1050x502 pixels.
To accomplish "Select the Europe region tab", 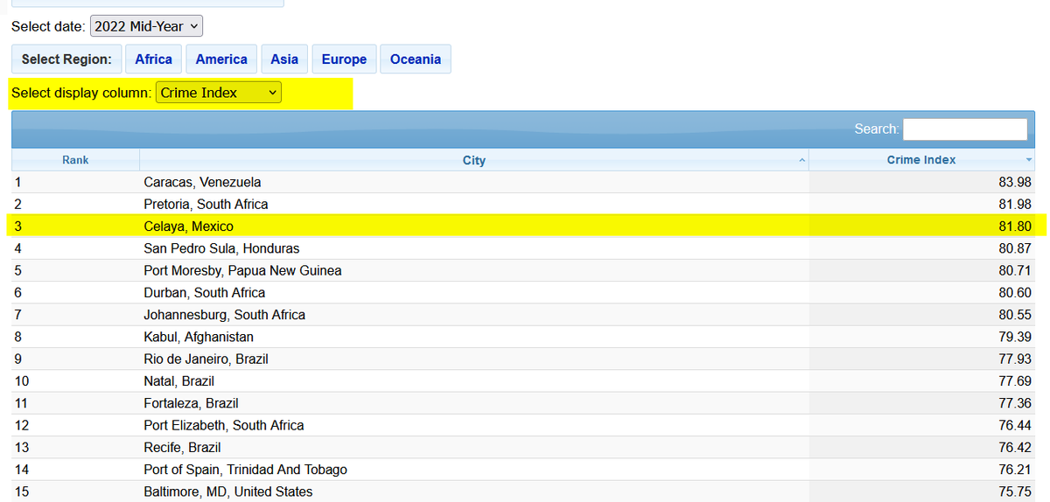I will pyautogui.click(x=344, y=59).
